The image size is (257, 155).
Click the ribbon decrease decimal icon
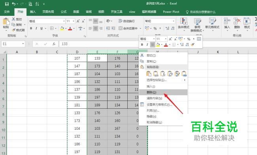point(173,28)
